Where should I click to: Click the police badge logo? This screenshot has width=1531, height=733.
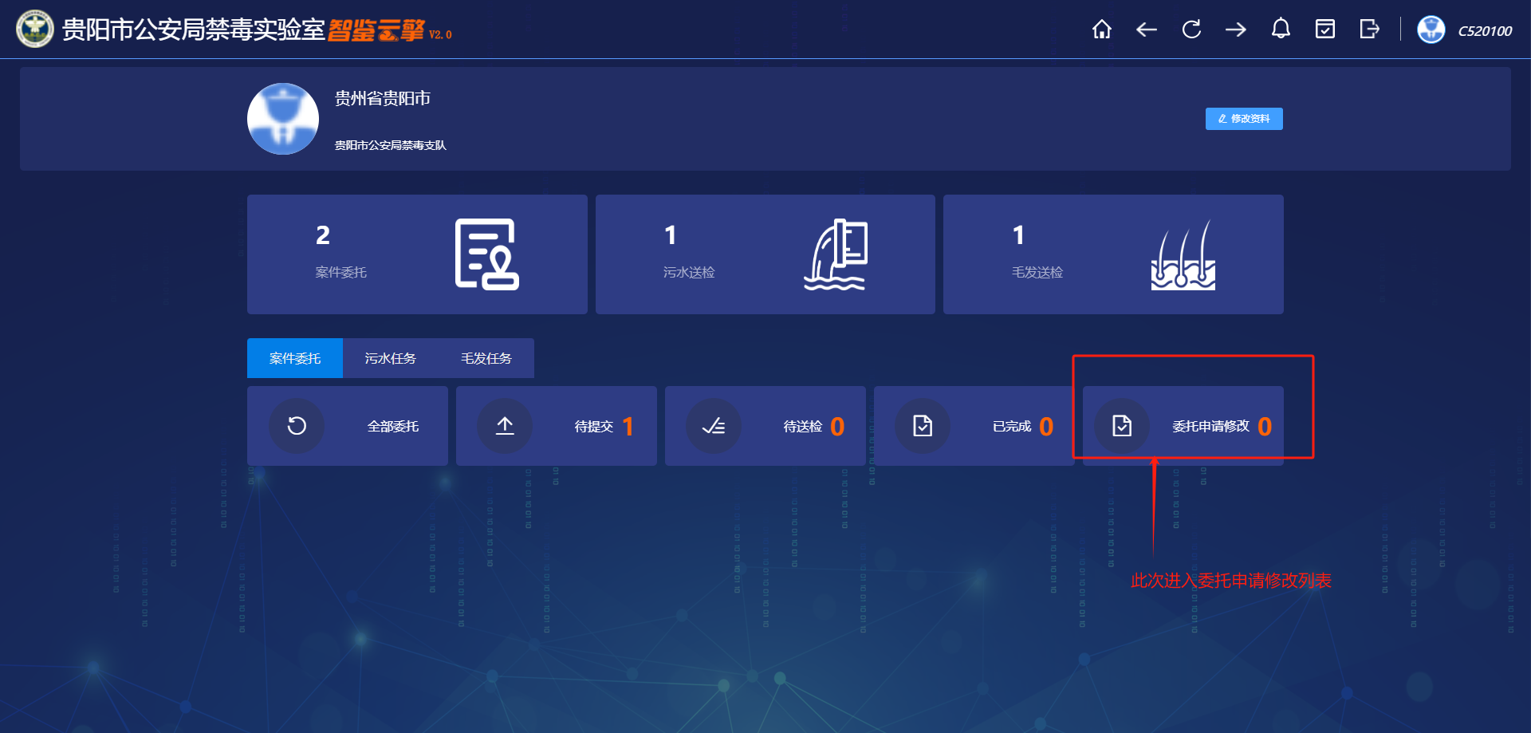[34, 30]
